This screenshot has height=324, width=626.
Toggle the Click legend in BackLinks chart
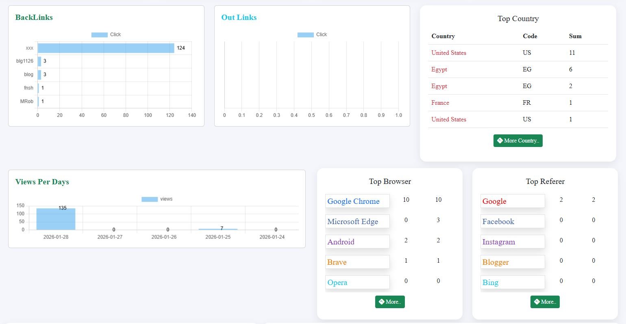click(106, 35)
